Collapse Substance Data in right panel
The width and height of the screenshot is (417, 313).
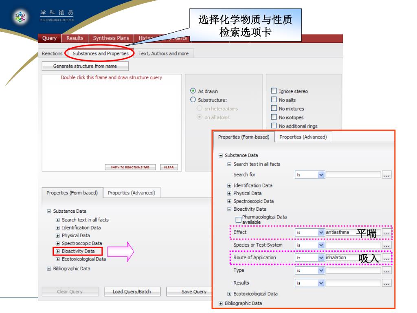pyautogui.click(x=220, y=155)
